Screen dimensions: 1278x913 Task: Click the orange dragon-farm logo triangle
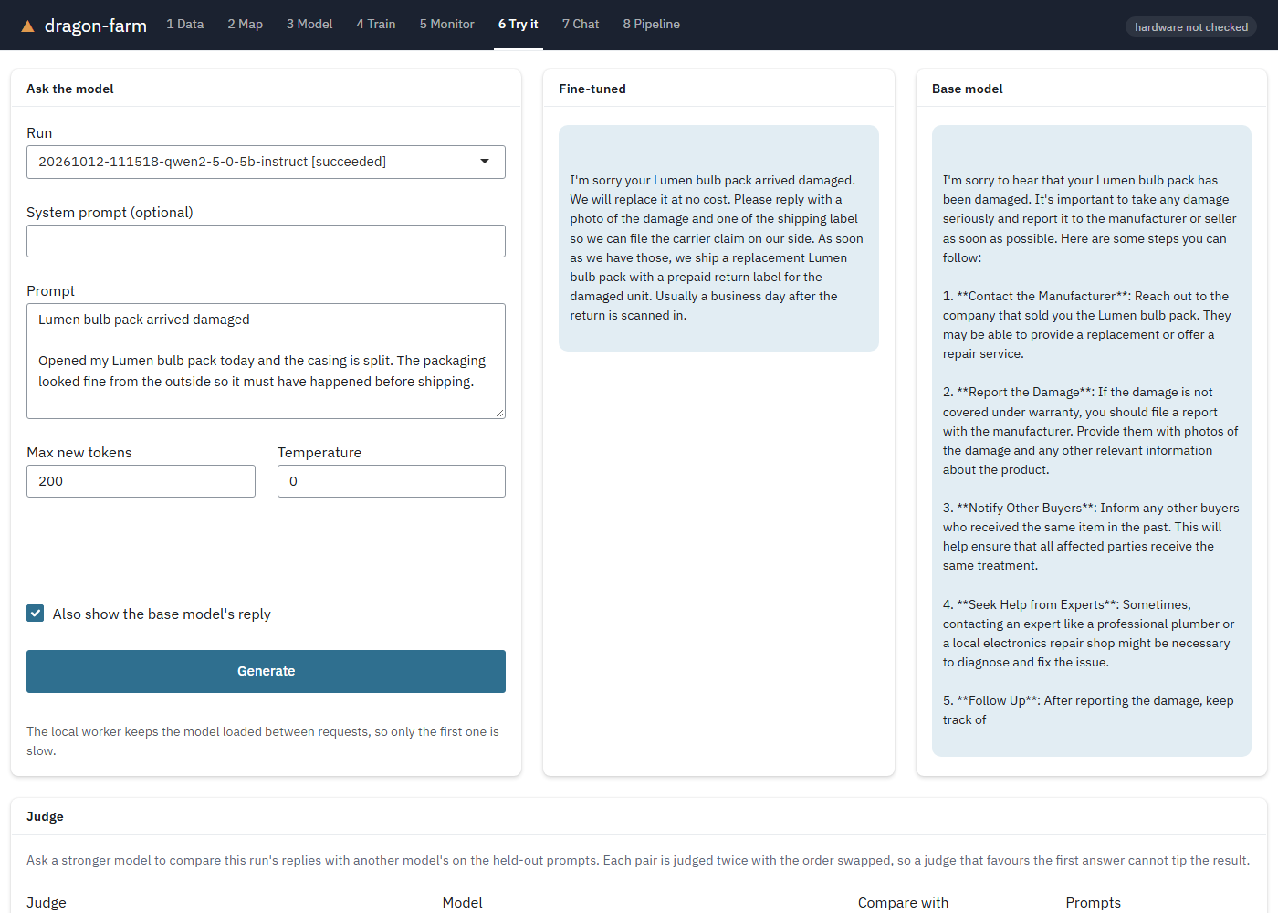[28, 26]
